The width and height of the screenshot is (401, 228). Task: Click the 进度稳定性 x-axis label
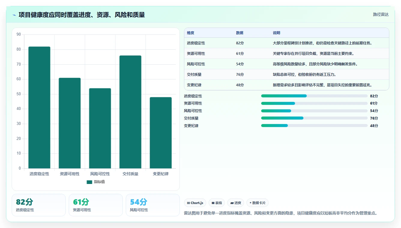[39, 174]
